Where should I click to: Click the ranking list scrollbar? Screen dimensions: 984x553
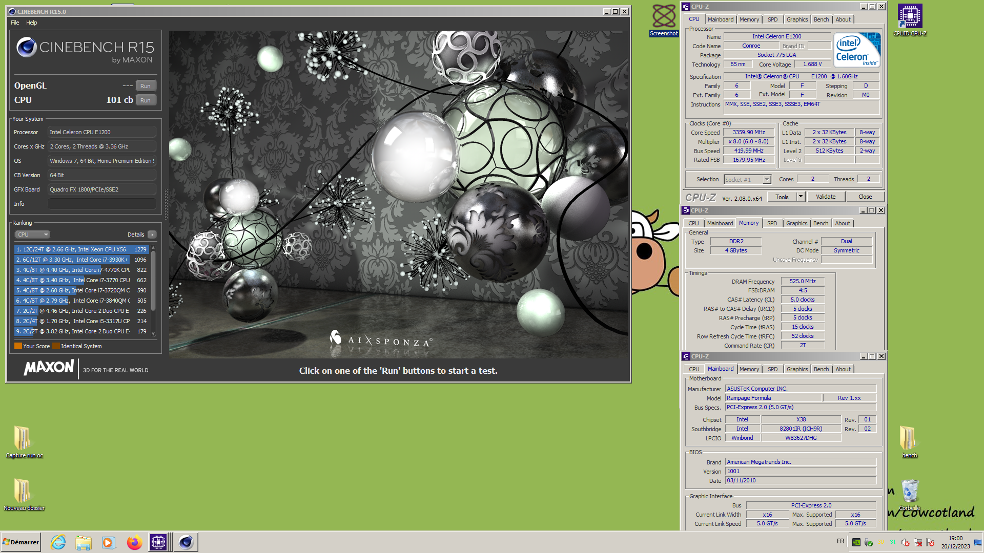(153, 290)
